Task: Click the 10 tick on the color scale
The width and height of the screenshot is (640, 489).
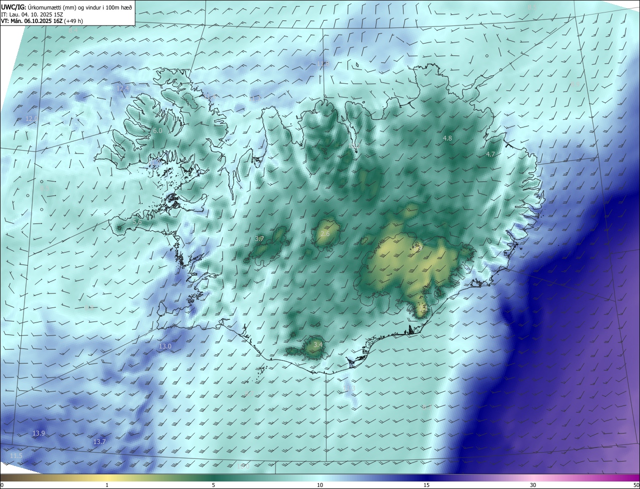Action: (320, 485)
